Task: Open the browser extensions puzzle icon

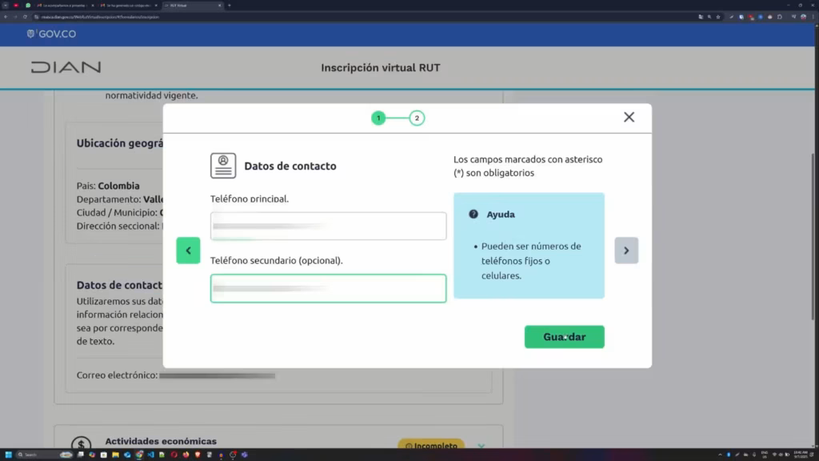Action: point(780,17)
